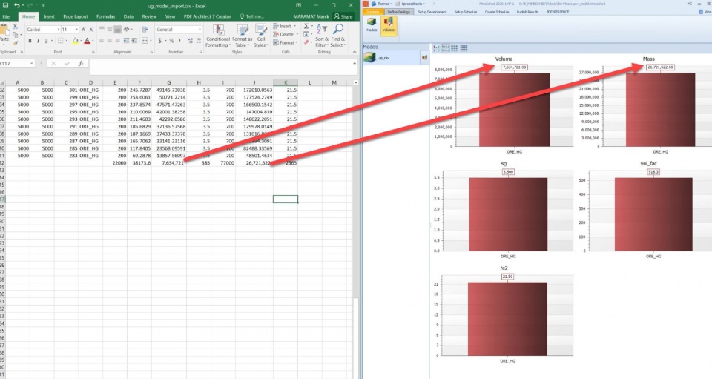Click the font color red A swatch

[88, 41]
